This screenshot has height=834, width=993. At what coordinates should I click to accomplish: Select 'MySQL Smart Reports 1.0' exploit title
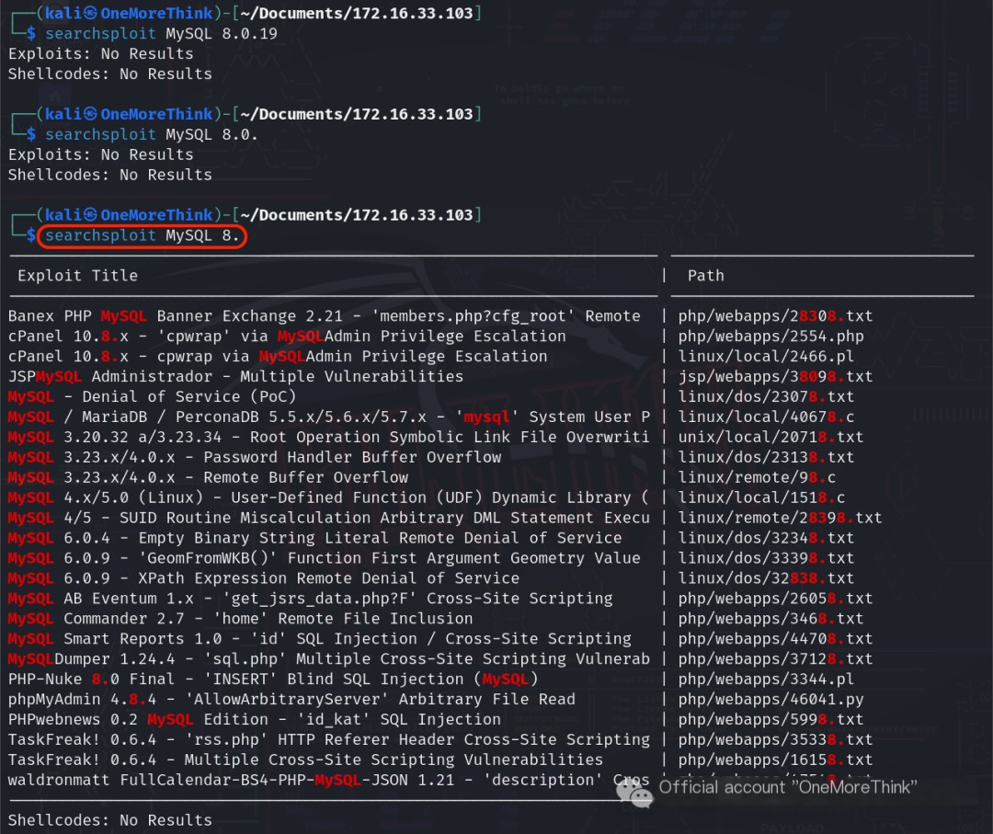(x=320, y=640)
